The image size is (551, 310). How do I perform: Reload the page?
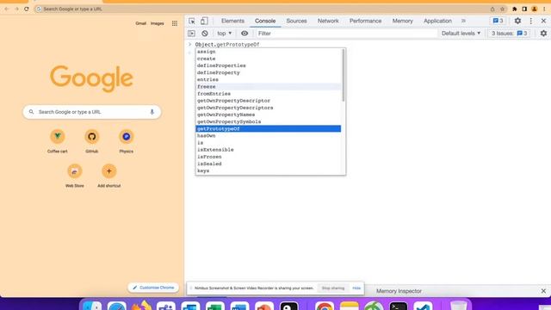(x=27, y=9)
